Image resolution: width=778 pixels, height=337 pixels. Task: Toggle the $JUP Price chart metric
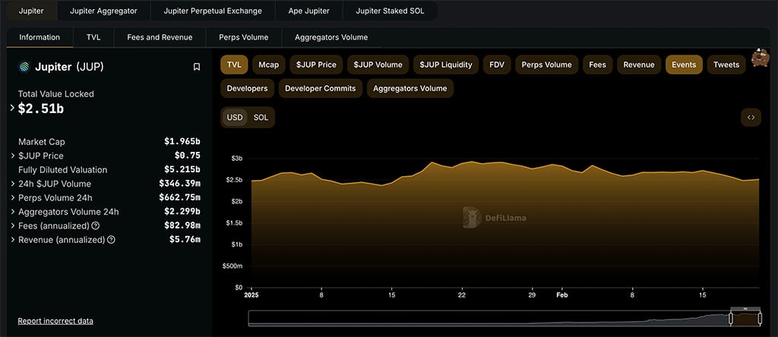(x=316, y=65)
